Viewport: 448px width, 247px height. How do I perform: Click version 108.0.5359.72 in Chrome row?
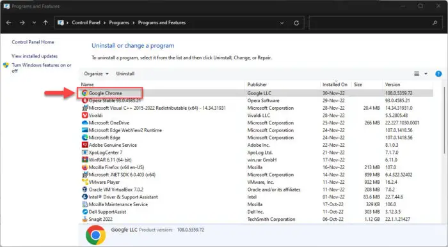[399, 93]
